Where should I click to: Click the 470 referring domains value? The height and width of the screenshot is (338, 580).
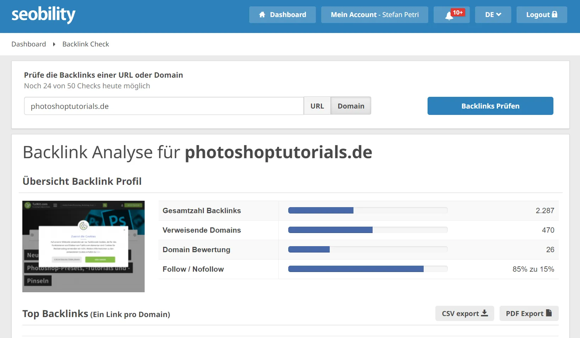[548, 230]
